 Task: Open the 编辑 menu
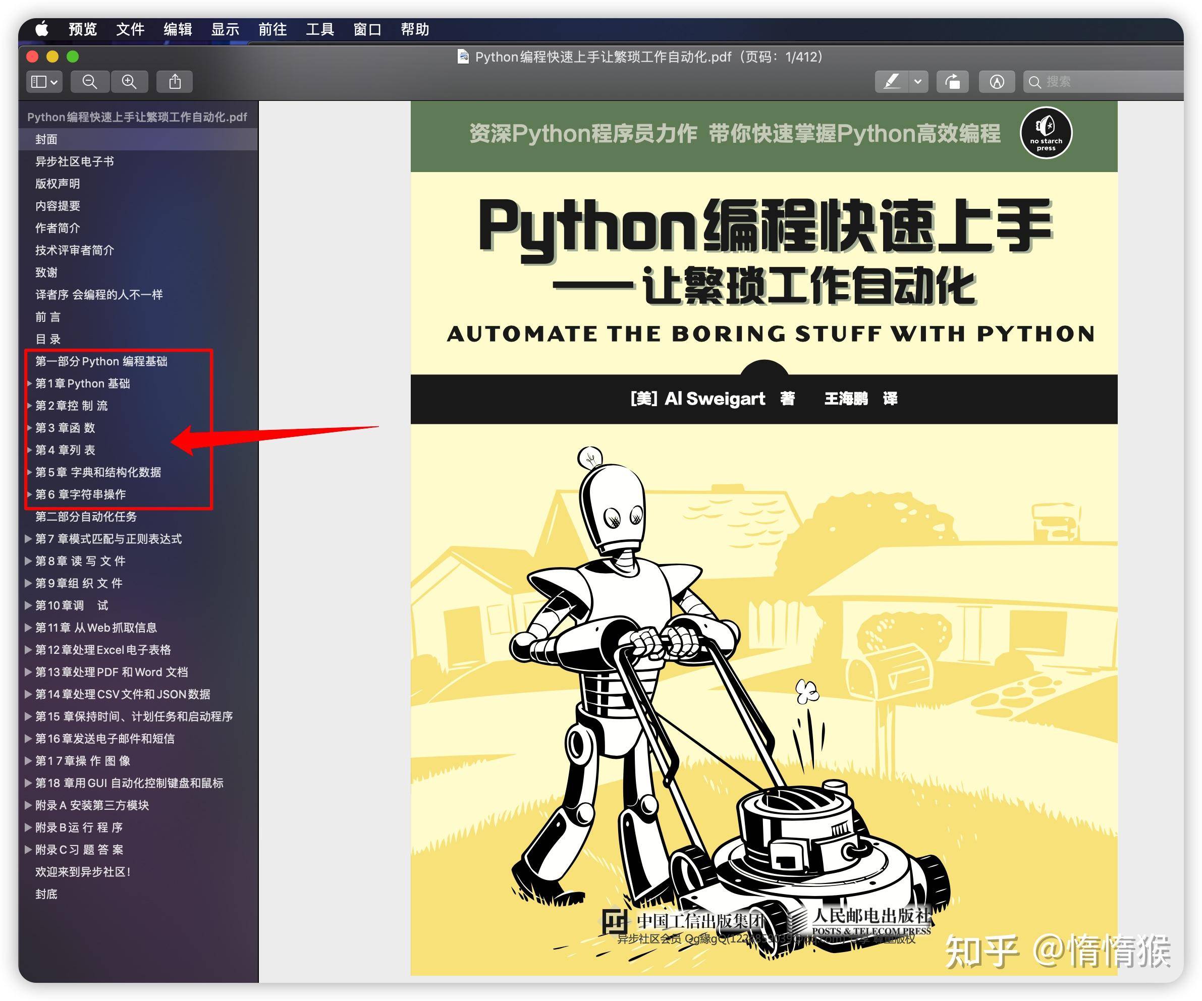(x=178, y=29)
